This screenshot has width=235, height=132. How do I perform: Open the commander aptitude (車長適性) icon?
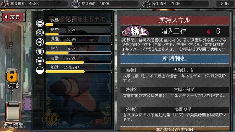tap(5, 4)
